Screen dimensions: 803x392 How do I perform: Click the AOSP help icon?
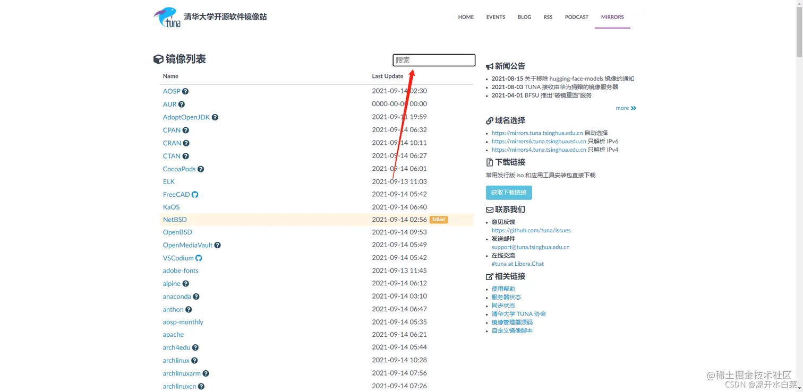[x=186, y=91]
